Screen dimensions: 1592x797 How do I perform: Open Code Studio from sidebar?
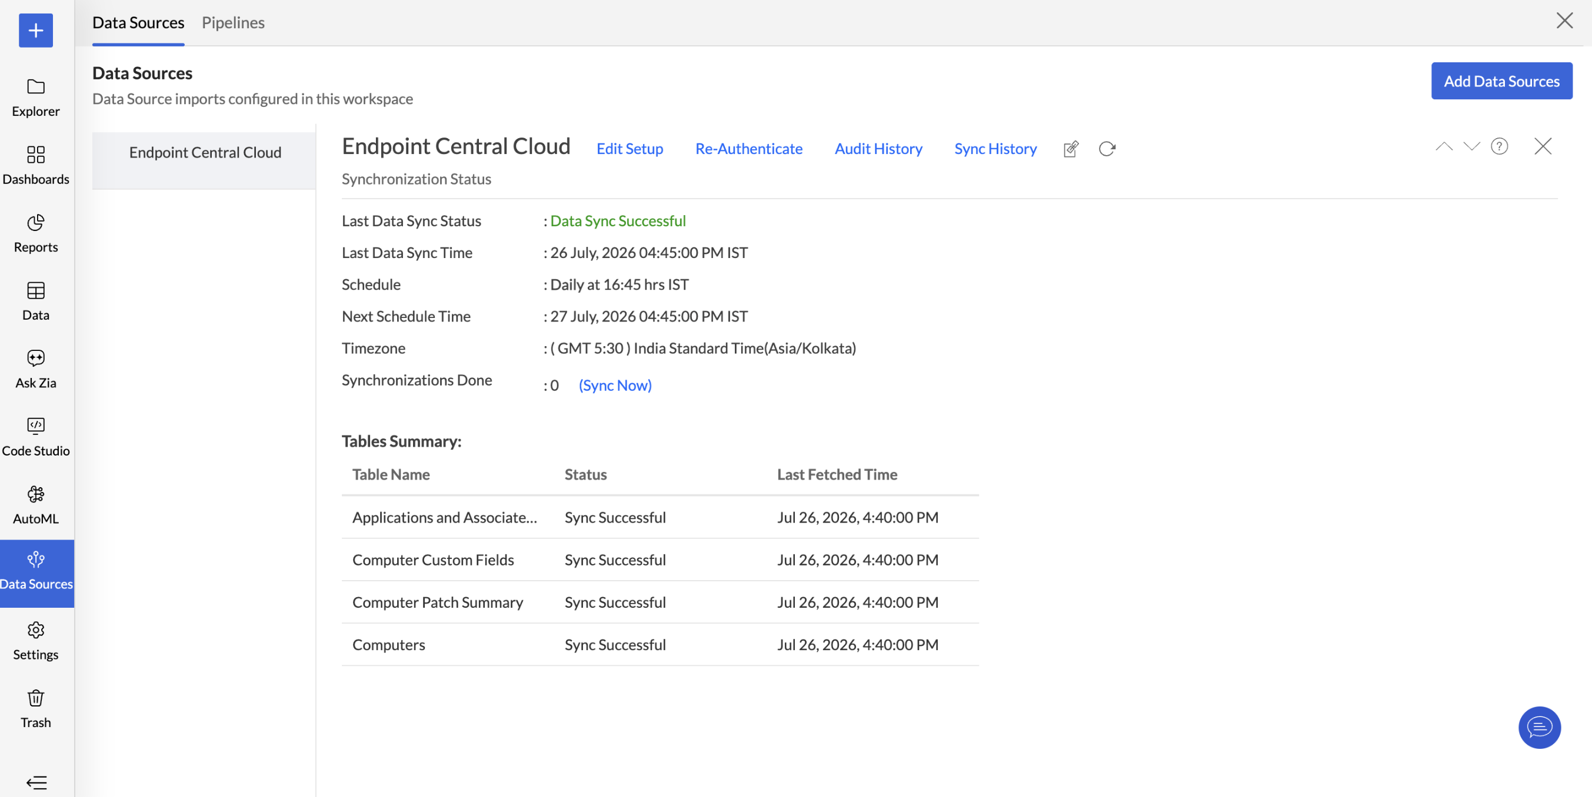36,437
